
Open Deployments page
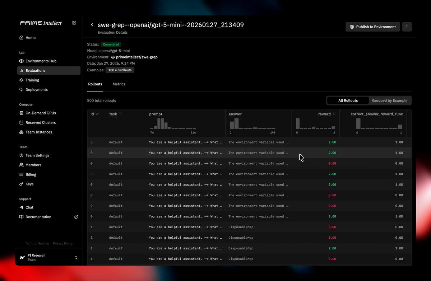(49, 90)
